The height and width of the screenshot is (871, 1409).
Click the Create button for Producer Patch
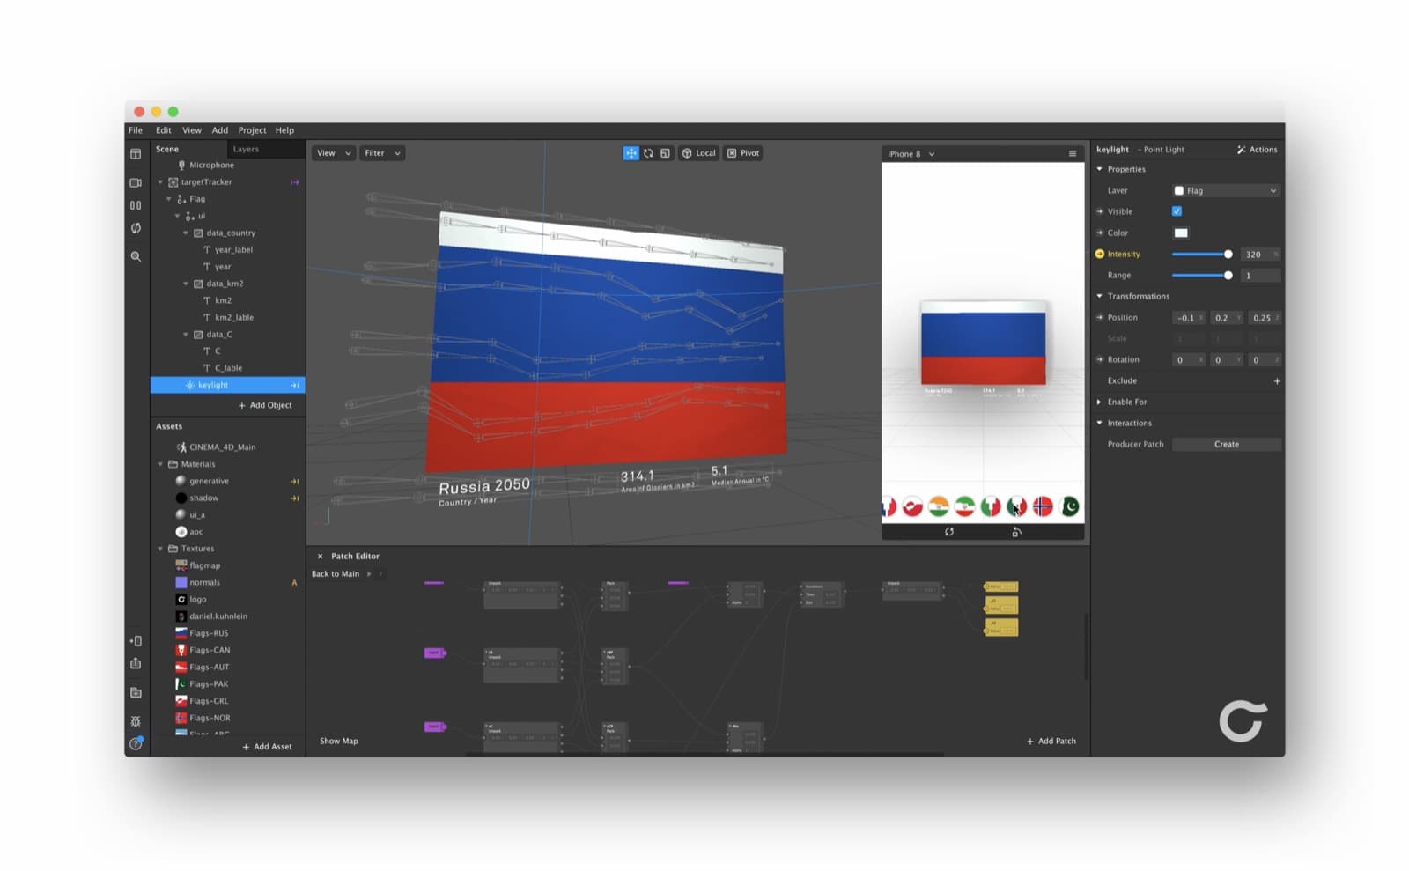[1226, 444]
